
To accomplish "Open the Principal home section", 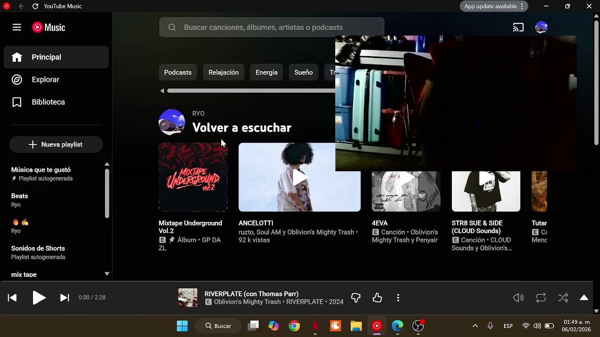I will (x=56, y=57).
